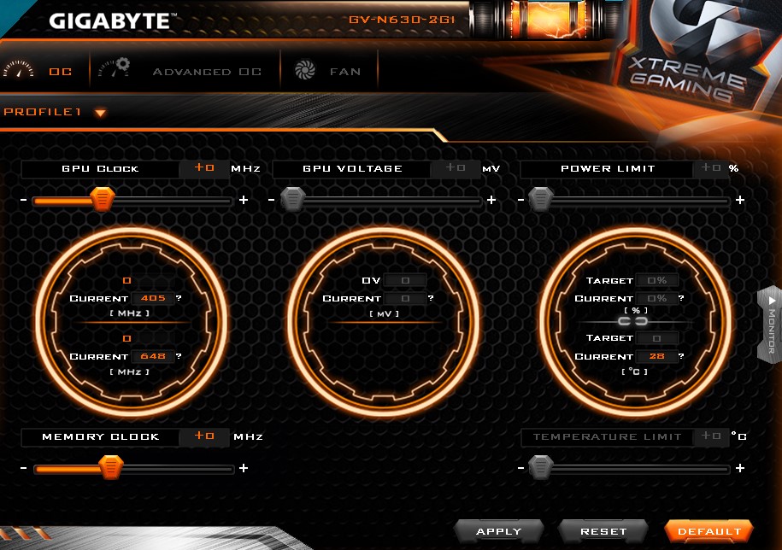
Task: Click the current GPU clock value 405
Action: (153, 298)
